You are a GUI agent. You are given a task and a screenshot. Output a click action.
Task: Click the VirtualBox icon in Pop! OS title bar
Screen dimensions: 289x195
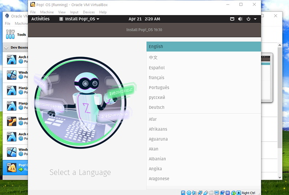(x=33, y=4)
